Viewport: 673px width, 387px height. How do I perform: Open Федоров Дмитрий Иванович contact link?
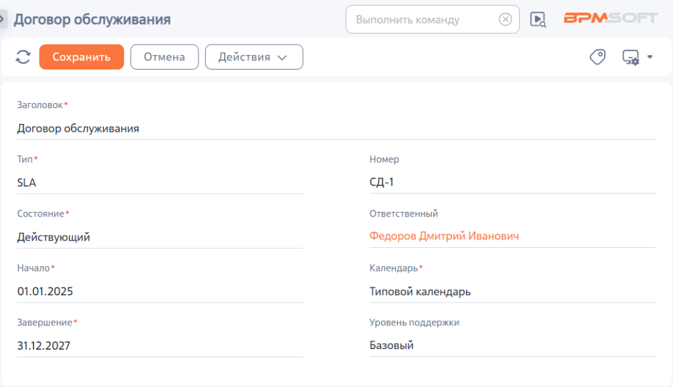coord(444,236)
